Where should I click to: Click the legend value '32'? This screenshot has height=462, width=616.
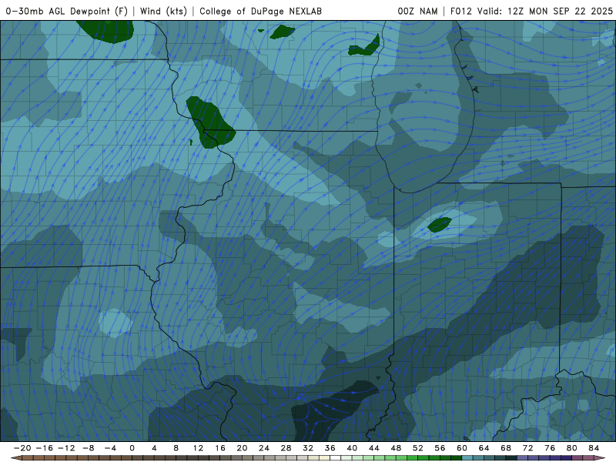(308, 448)
